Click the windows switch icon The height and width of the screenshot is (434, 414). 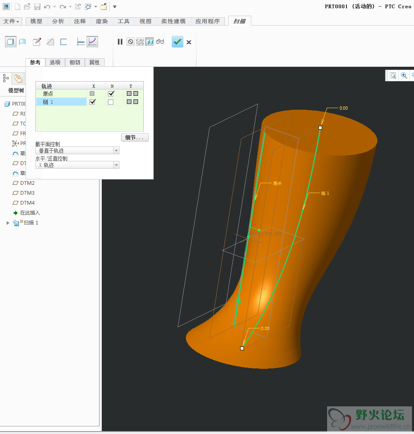pyautogui.click(x=88, y=7)
